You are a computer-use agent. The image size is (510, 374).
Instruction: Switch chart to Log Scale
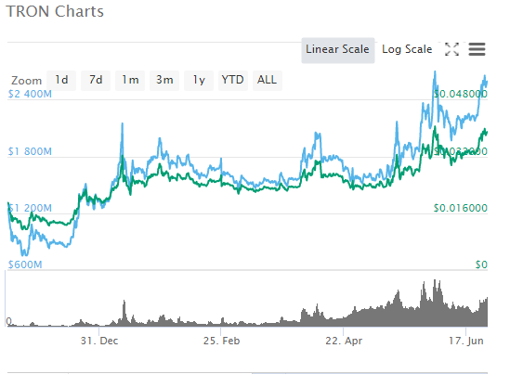(407, 49)
